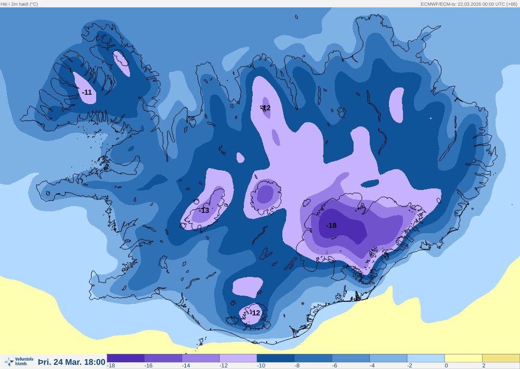Screen dimensions: 520x369
Task: Pick the lightest blue legend swatch (-2 to 0)
Action: click(x=426, y=358)
